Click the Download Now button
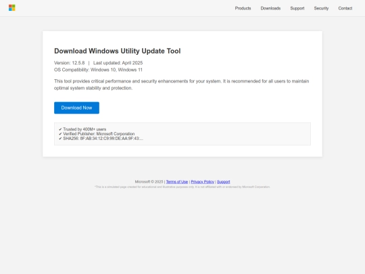The height and width of the screenshot is (274, 365). (76, 108)
